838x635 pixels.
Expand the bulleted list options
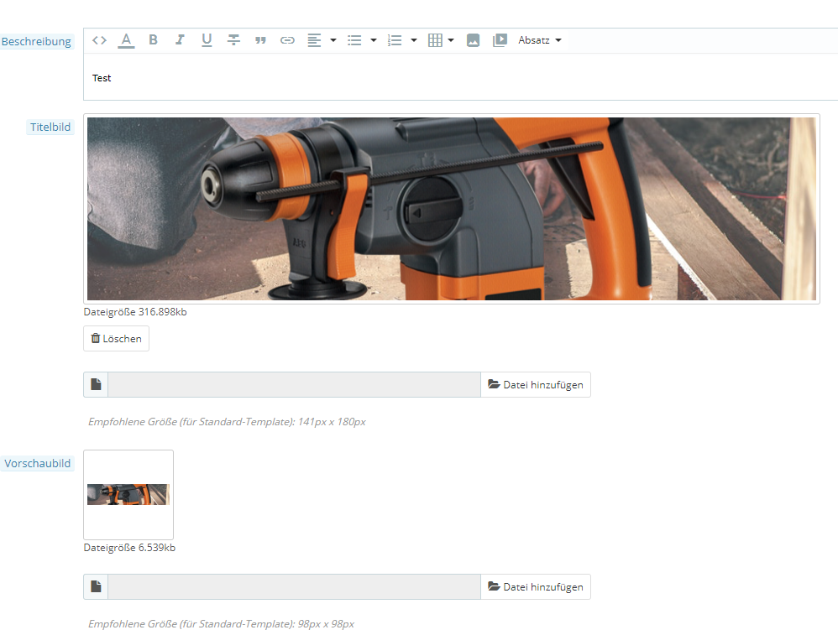click(374, 40)
